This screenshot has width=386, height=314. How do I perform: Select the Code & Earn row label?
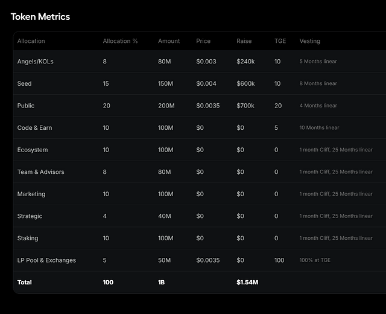tap(34, 127)
